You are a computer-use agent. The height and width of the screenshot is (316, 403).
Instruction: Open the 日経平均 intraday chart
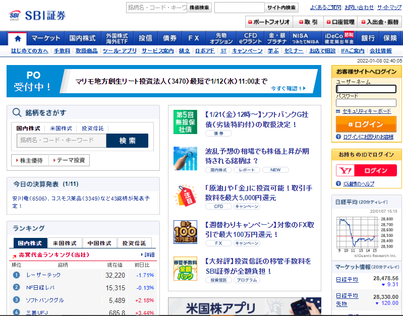(366, 235)
